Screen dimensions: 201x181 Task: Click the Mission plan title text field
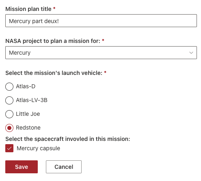[101, 21]
